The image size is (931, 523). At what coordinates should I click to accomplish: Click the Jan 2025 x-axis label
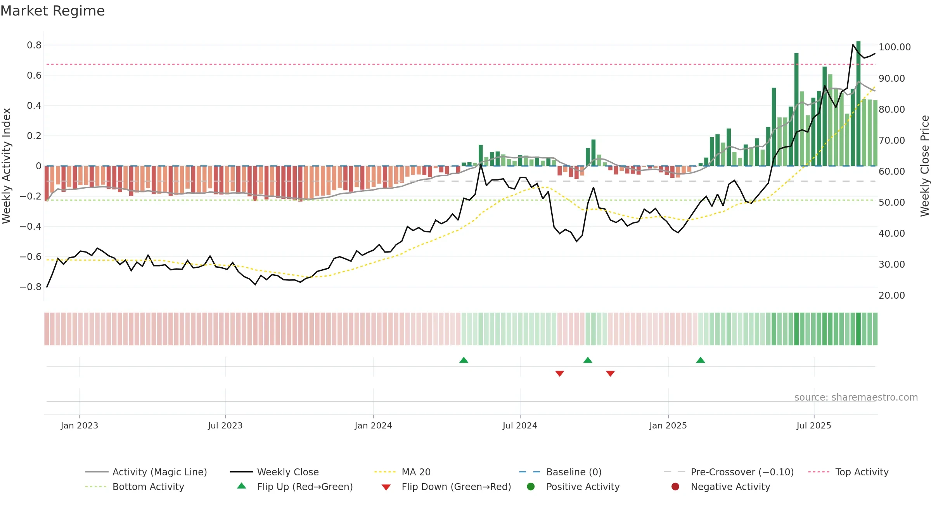coord(668,426)
